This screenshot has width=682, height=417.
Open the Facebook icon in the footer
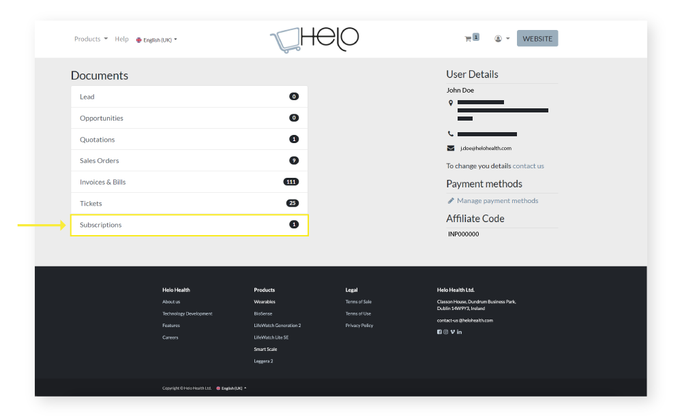439,332
